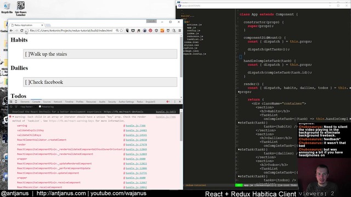Click the orange extension icon in toolbar
This screenshot has width=351, height=197.
pyautogui.click(x=162, y=31)
